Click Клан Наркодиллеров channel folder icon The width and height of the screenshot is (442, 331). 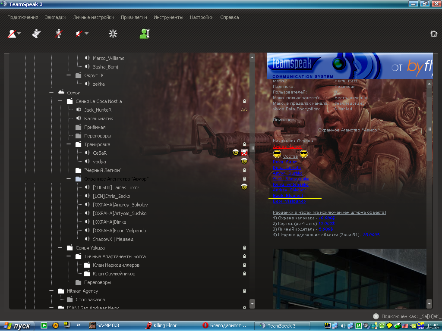(x=87, y=265)
